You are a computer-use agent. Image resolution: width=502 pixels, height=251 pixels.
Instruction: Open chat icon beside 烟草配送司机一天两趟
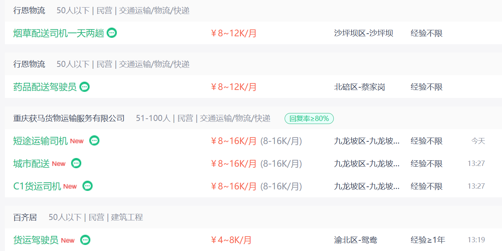(112, 33)
